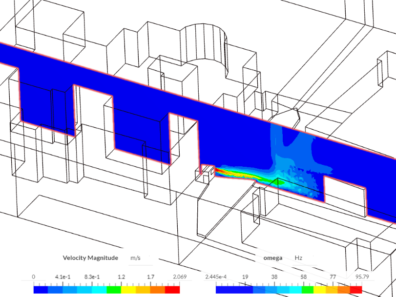Select the minimum value 0 on velocity legend
Image resolution: width=396 pixels, height=297 pixels.
point(33,276)
